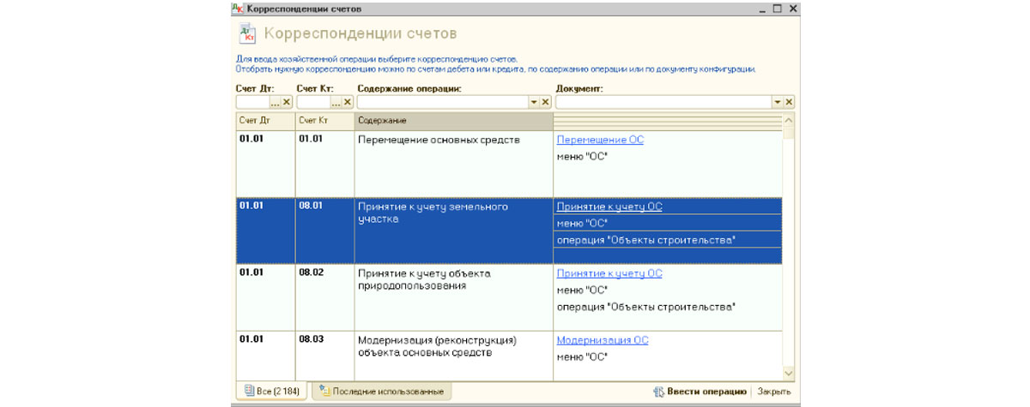Image resolution: width=1030 pixels, height=407 pixels.
Task: Maximize the Корреспонденции счетов window
Action: 777,9
